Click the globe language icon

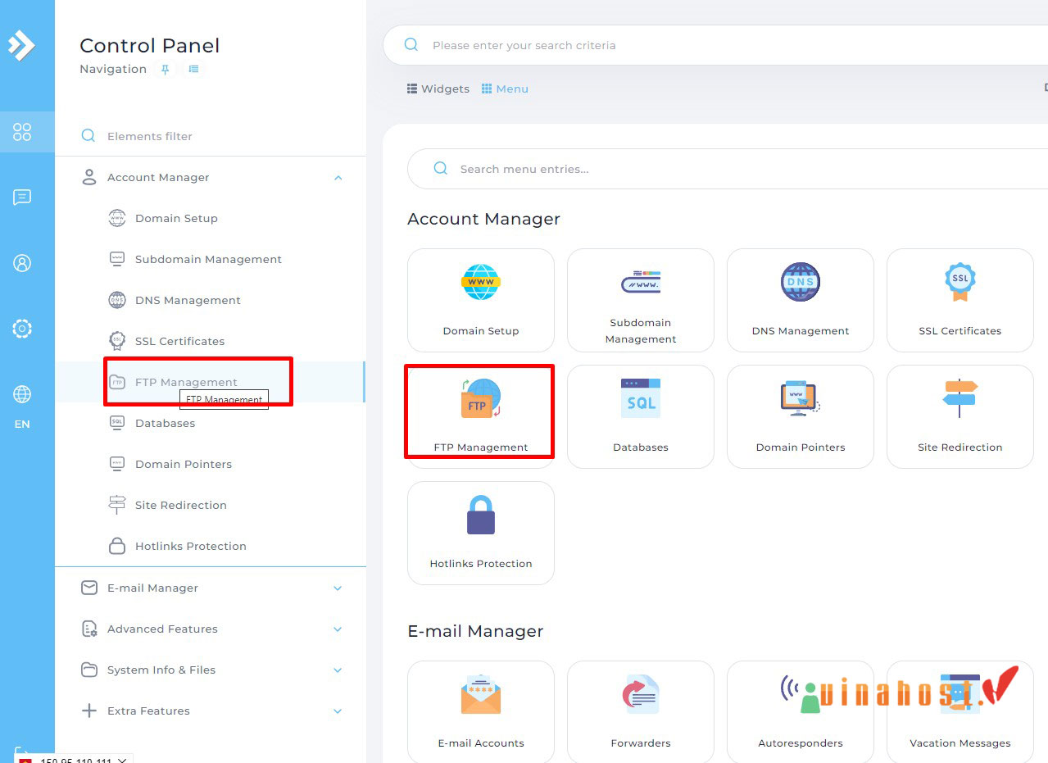tap(22, 394)
